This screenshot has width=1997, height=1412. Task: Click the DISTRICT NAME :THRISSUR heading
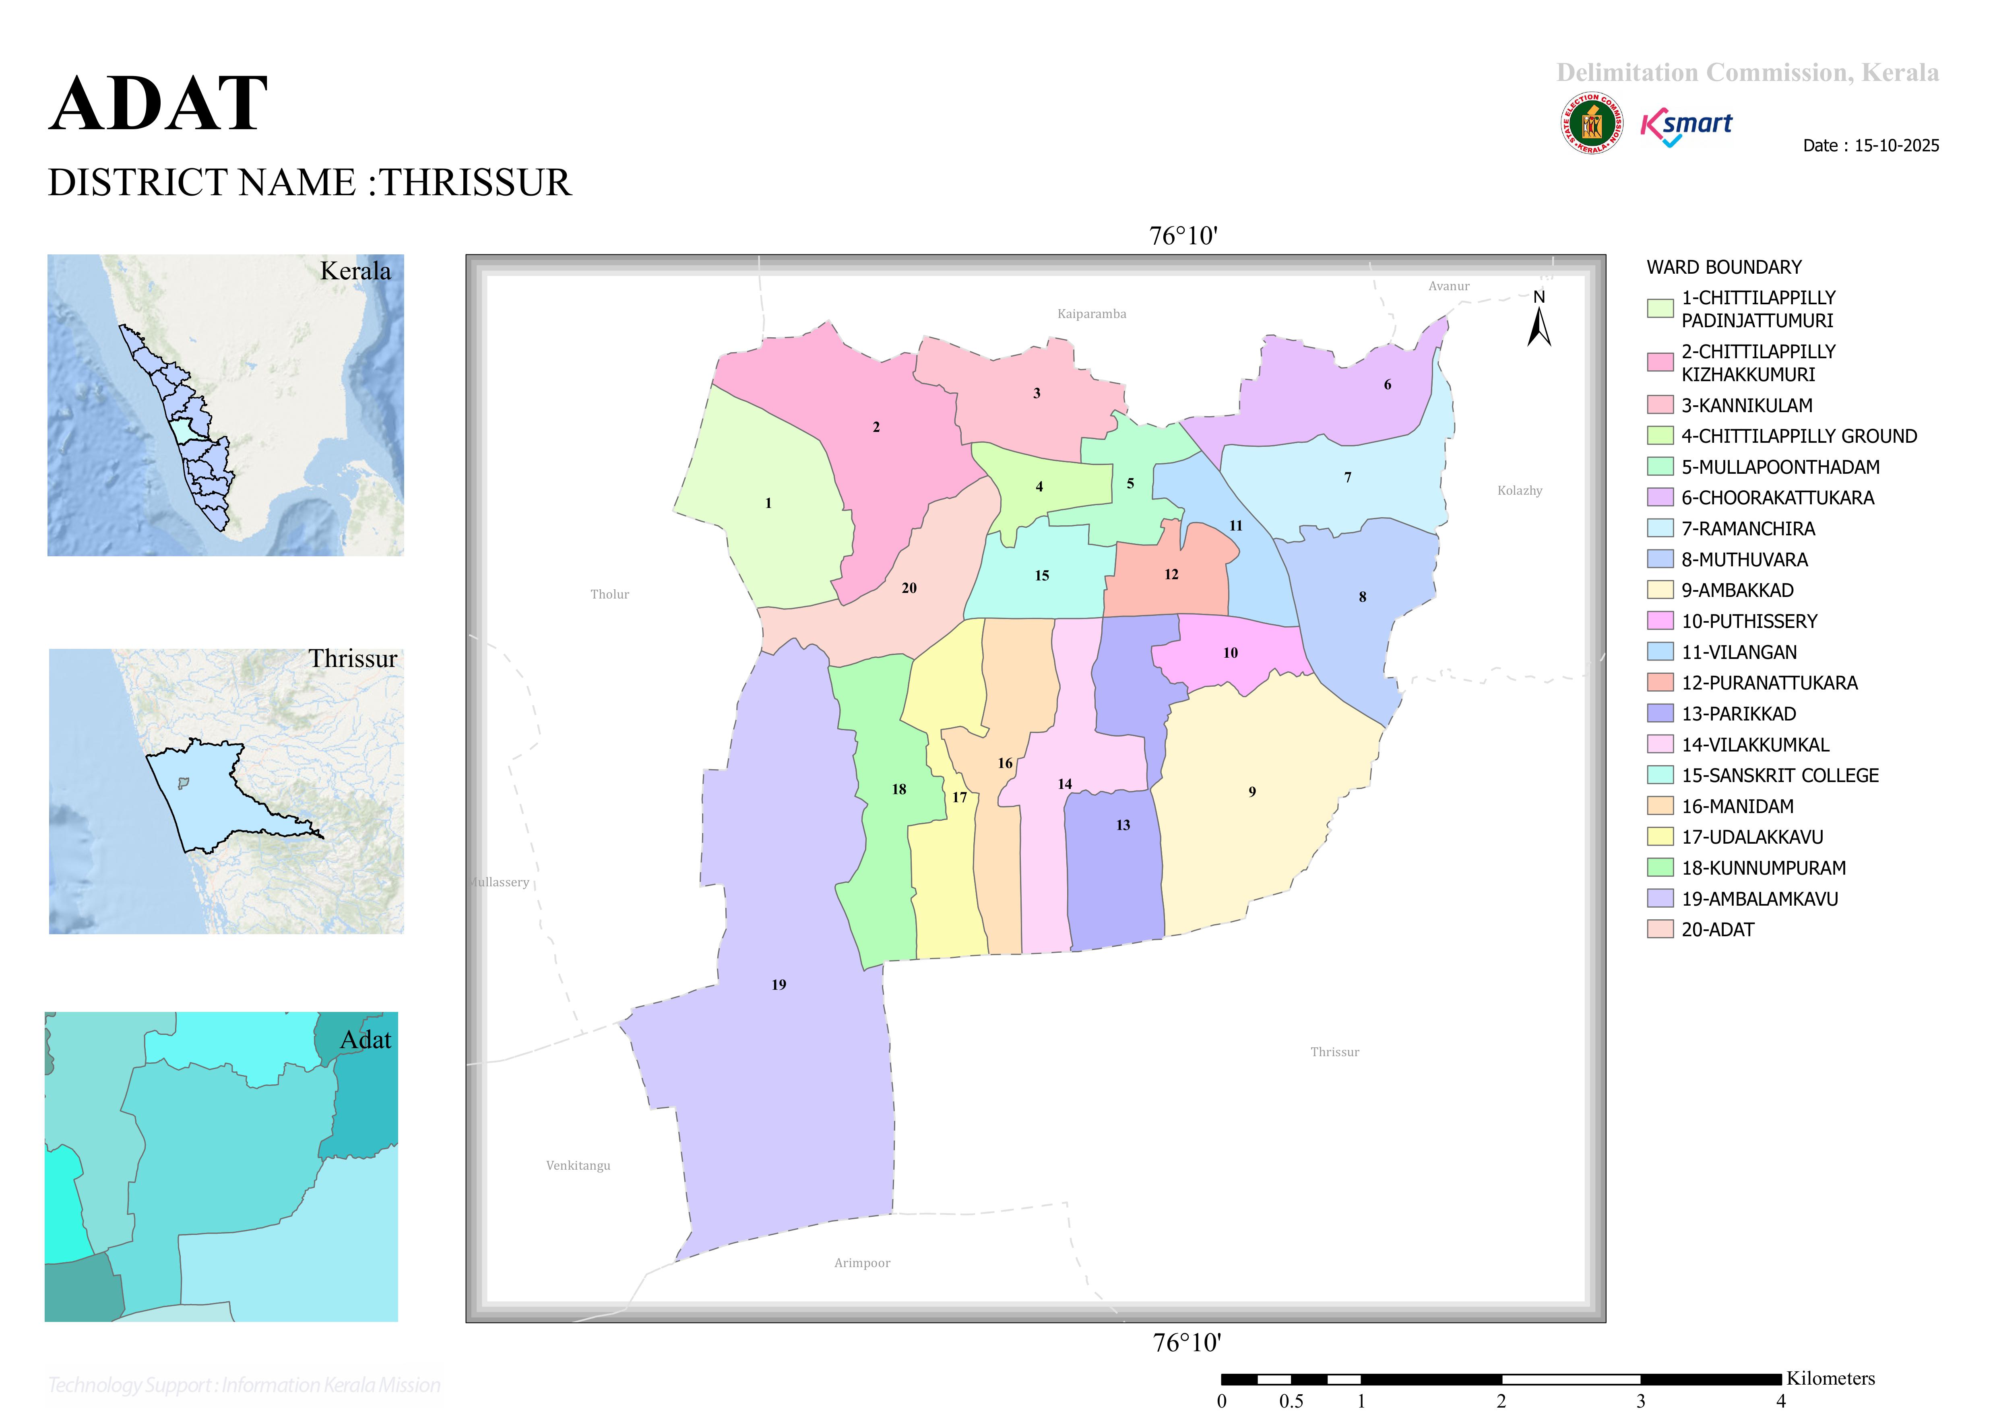(310, 183)
